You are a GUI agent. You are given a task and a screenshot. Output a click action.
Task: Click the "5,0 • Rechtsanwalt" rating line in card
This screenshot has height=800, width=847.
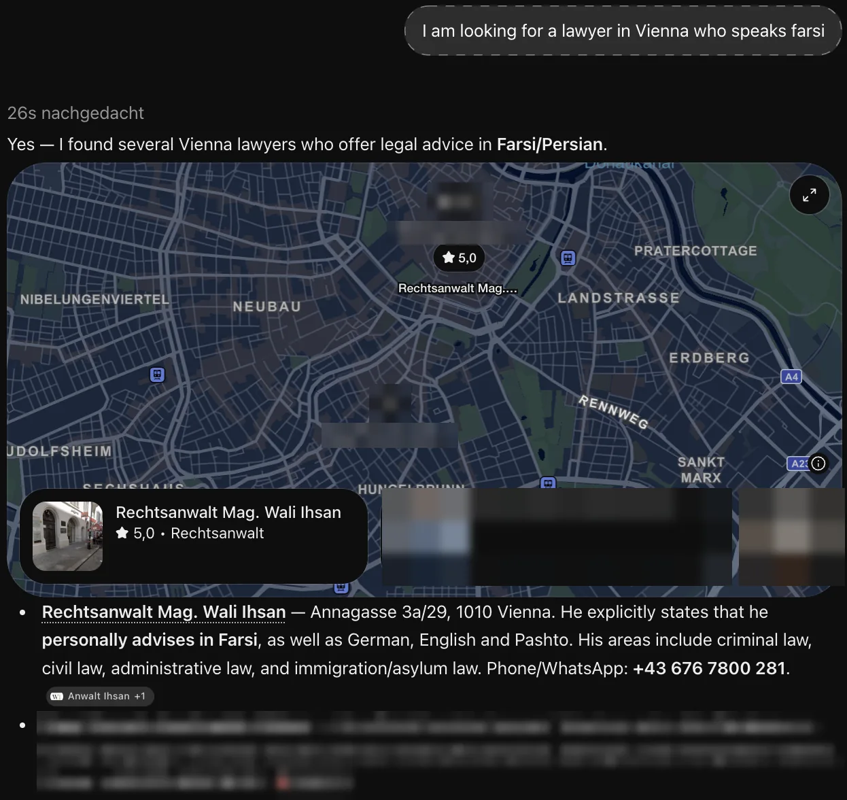coord(190,534)
